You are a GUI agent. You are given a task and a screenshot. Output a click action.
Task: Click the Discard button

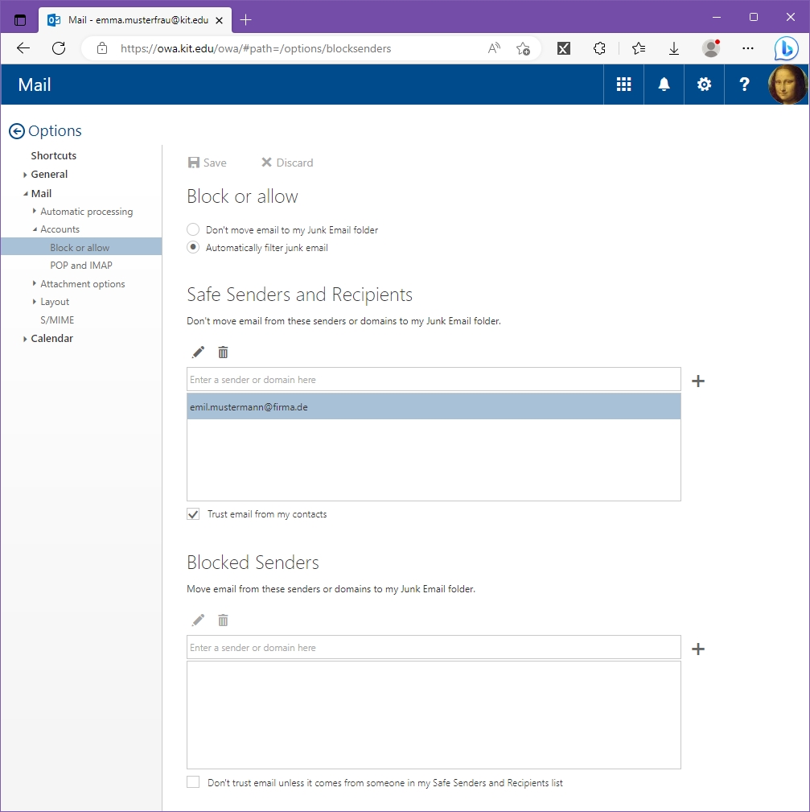point(287,163)
